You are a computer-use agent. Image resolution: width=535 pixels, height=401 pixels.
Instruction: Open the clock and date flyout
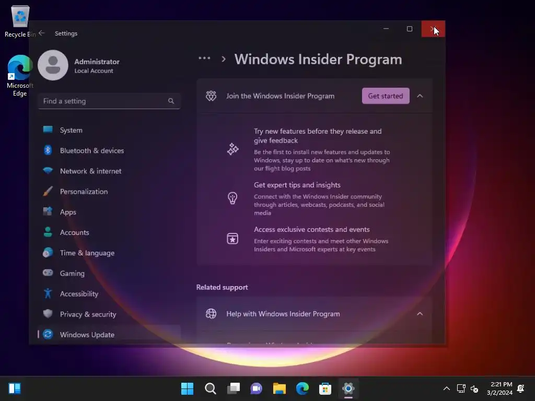click(x=499, y=388)
